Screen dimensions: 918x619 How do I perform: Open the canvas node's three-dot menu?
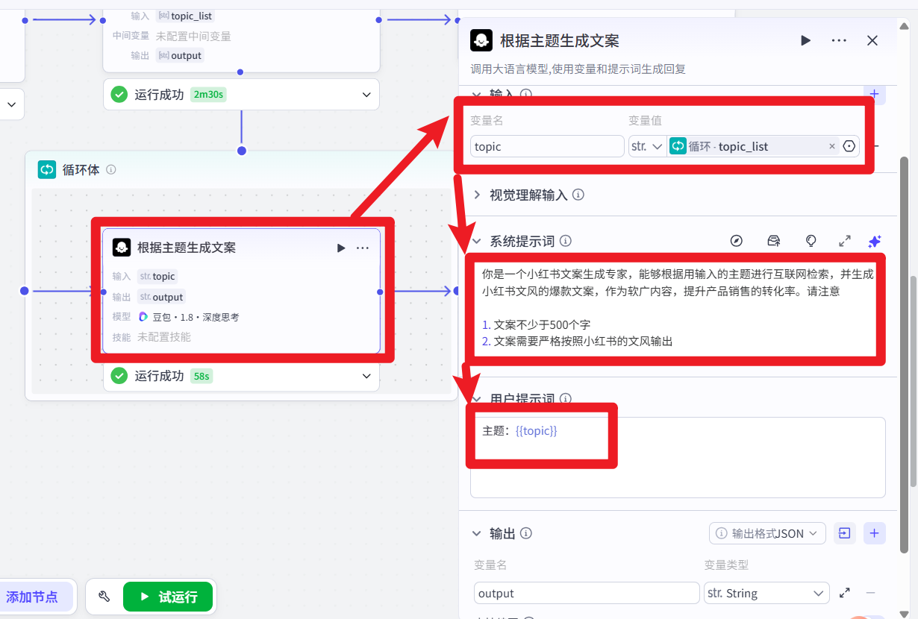pos(363,248)
